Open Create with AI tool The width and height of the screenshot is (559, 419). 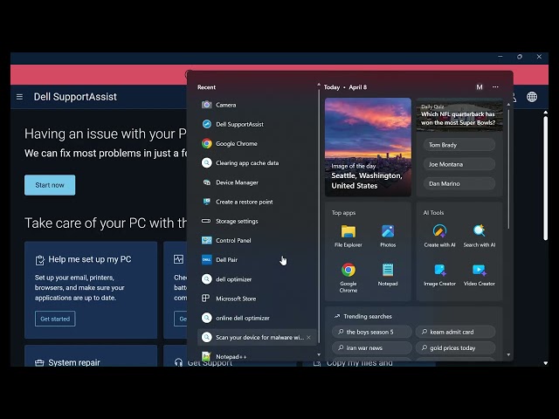point(439,236)
